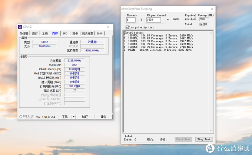Open the 关于 tab
The height and width of the screenshot is (155, 252).
click(x=99, y=33)
